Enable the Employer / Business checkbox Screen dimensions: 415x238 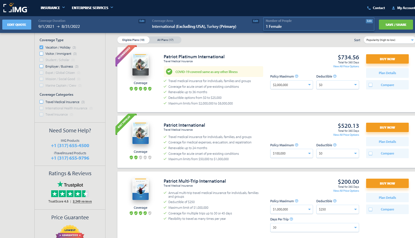pyautogui.click(x=42, y=66)
